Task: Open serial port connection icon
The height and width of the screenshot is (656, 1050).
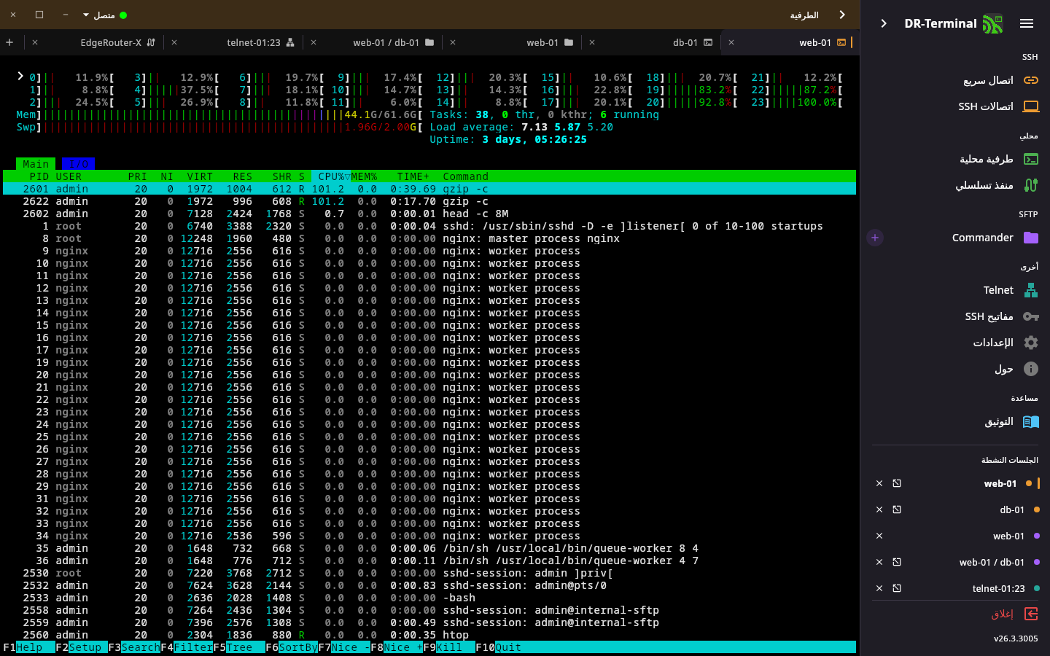Action: 1031,185
